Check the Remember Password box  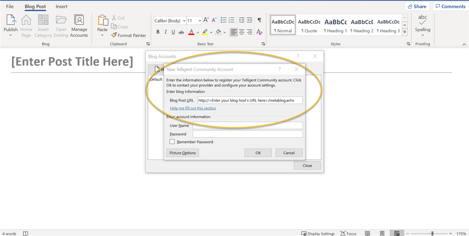point(172,142)
